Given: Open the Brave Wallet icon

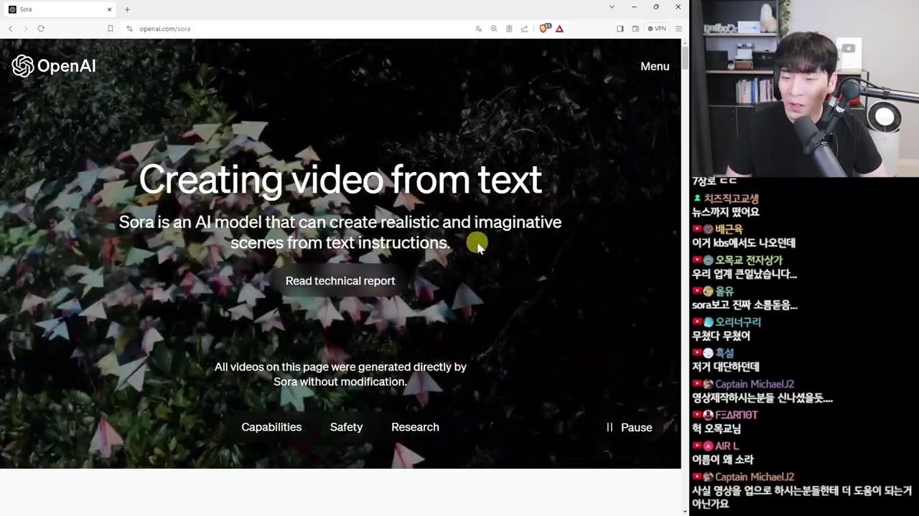Looking at the screenshot, I should coord(635,29).
